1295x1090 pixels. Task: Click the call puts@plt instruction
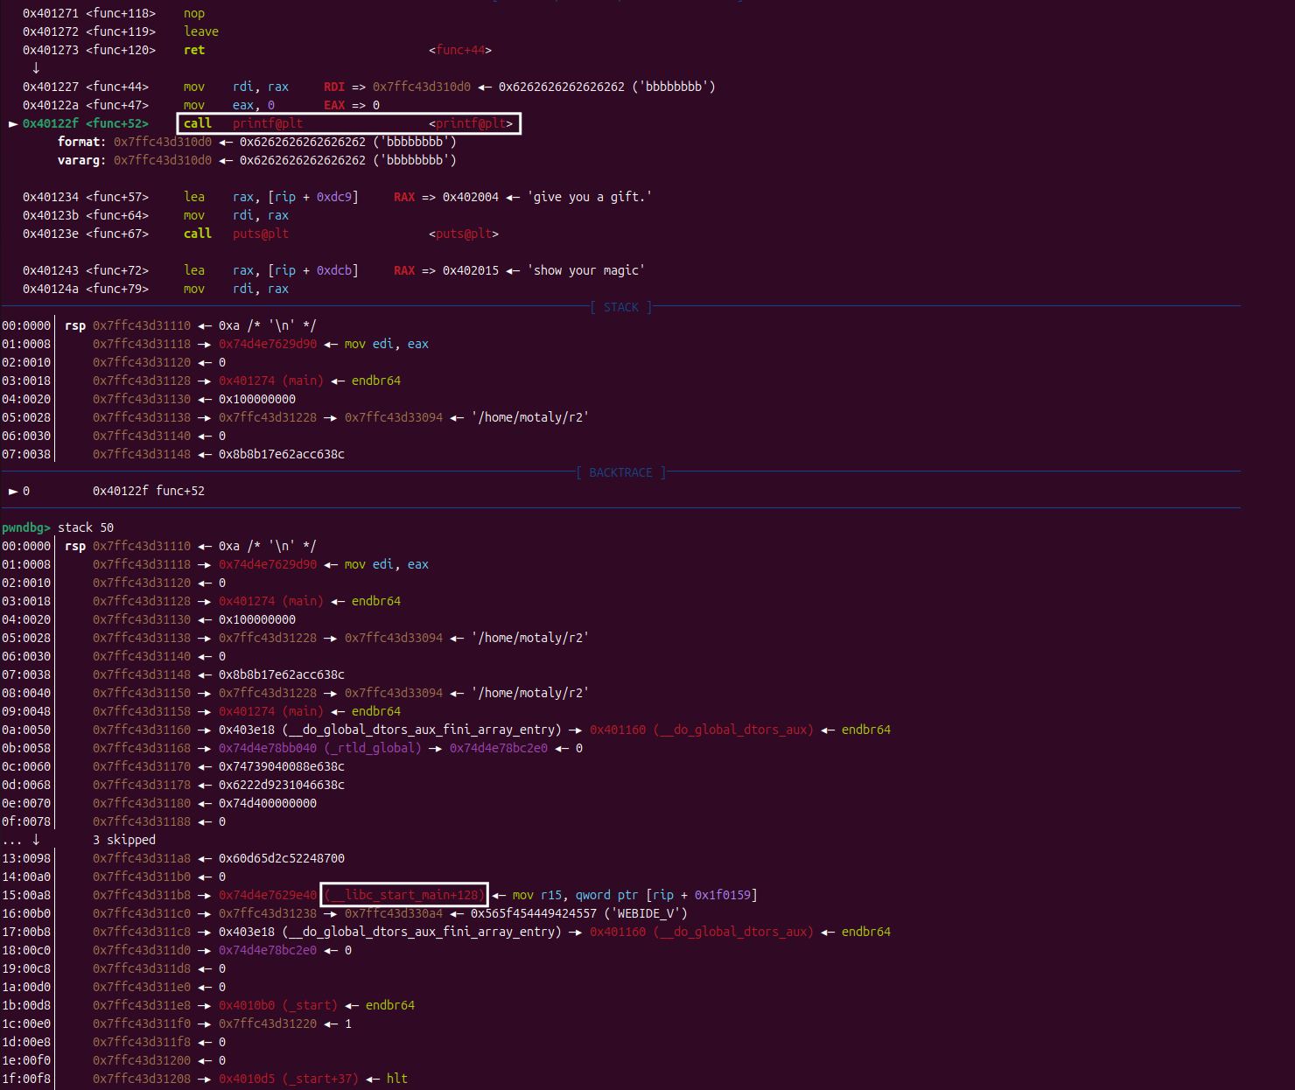(x=236, y=234)
